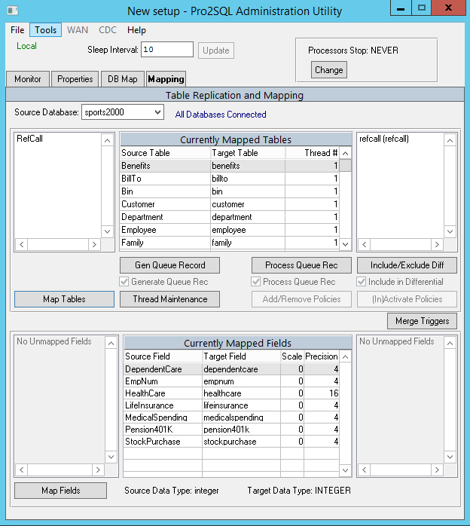
Task: Click the (In)Activate Policies button
Action: [407, 299]
